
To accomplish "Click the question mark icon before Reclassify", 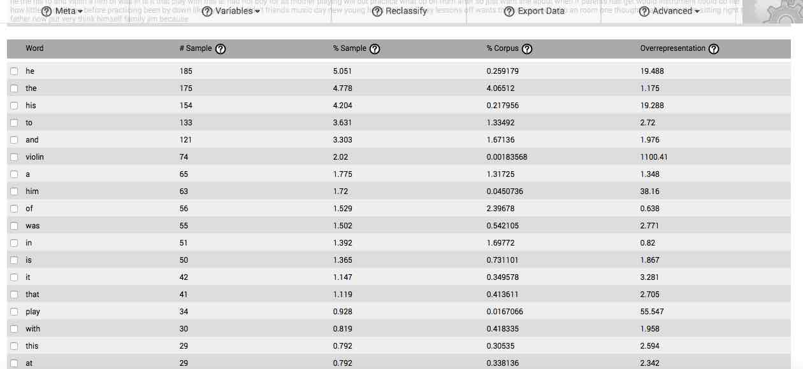I will click(377, 11).
